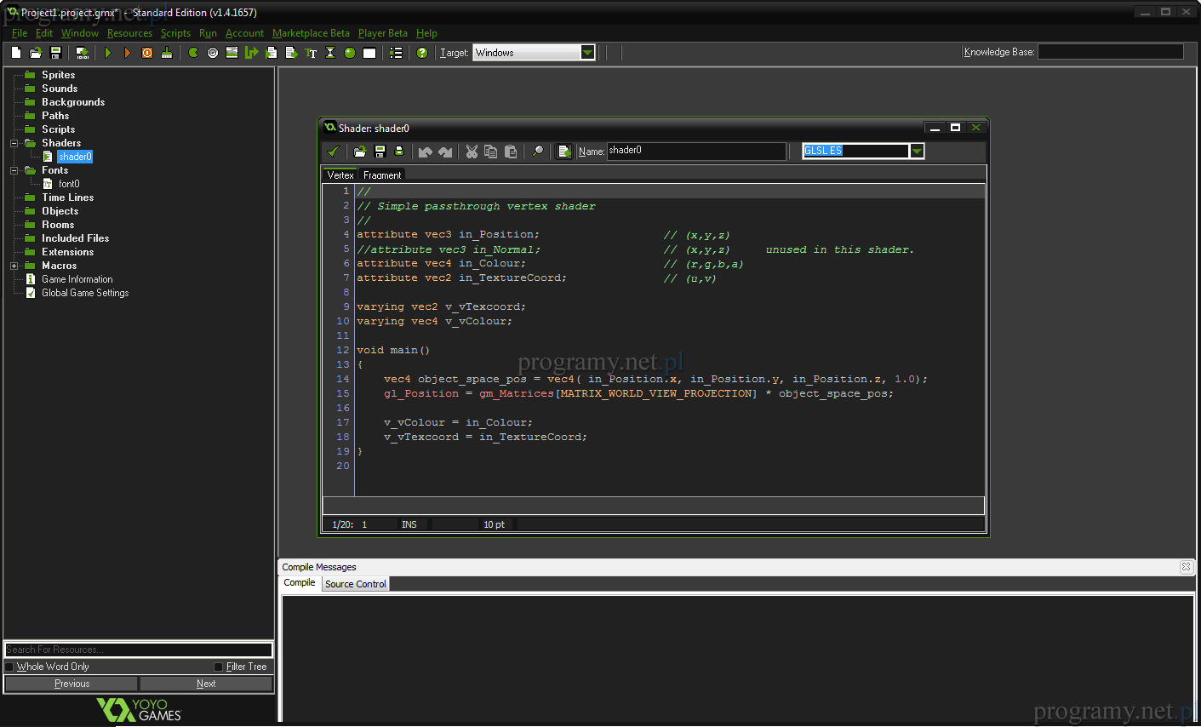Image resolution: width=1201 pixels, height=727 pixels.
Task: Create a new timeline with hourglass icon
Action: pyautogui.click(x=330, y=53)
